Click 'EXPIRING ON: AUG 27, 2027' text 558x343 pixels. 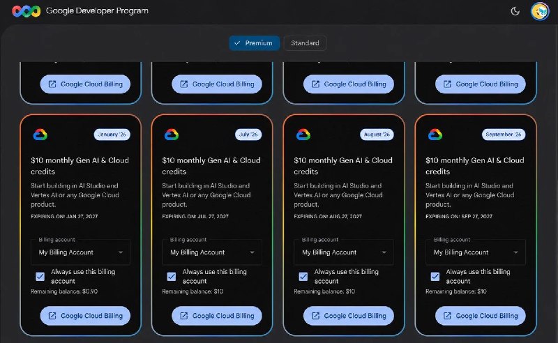pos(328,216)
